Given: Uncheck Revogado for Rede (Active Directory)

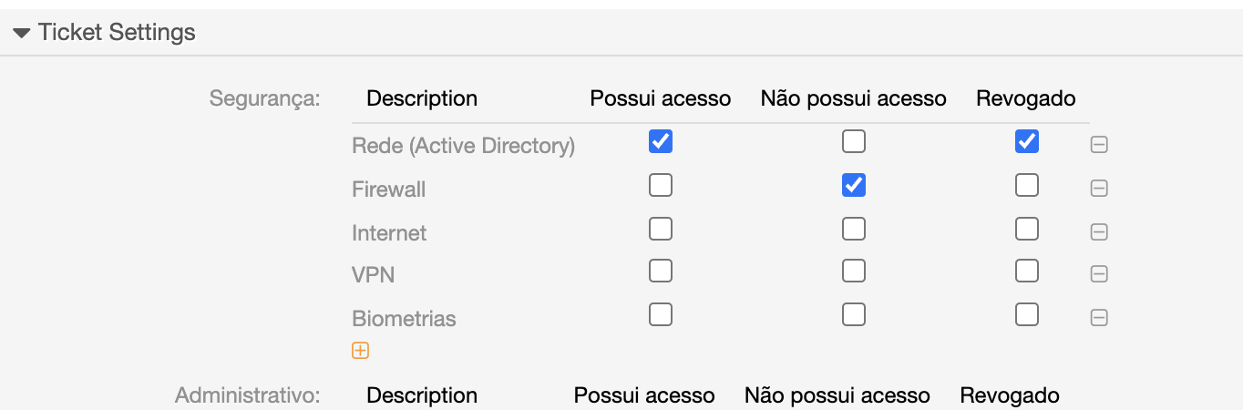Looking at the screenshot, I should click(1027, 142).
